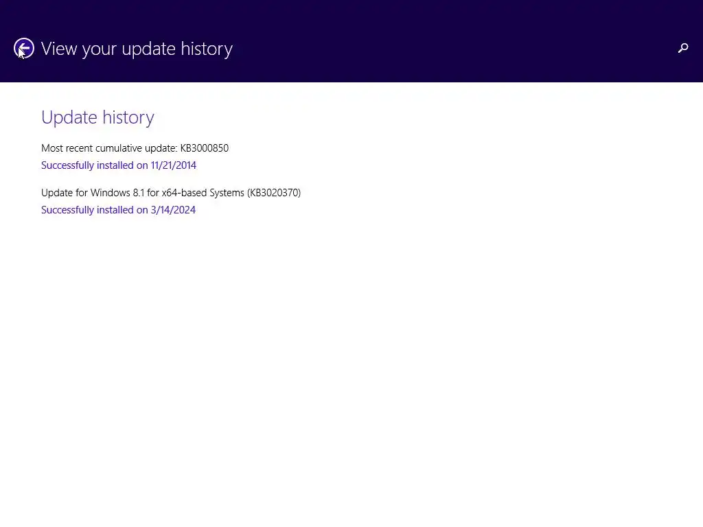703x527 pixels.
Task: Open the KB3000850 'Successfully installed on 11/21/2014' link
Action: point(119,165)
